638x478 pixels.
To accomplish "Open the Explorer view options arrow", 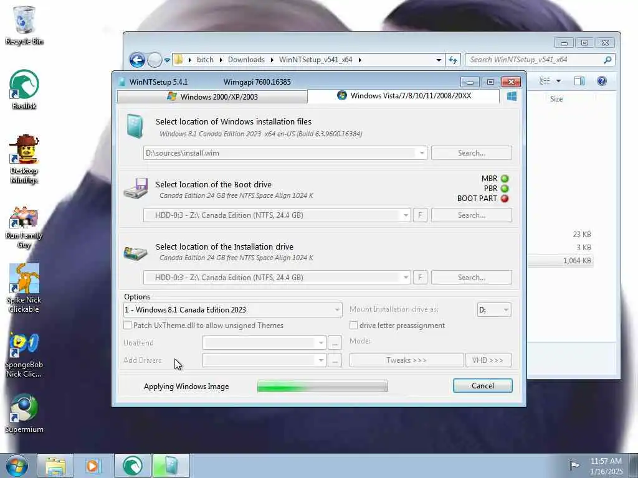I will [559, 81].
